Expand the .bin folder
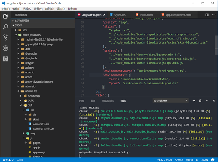 click(43, 49)
